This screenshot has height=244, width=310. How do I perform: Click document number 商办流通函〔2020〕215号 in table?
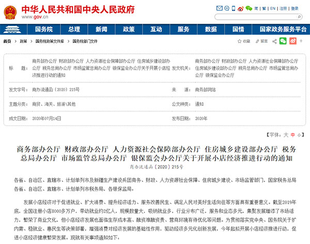pyautogui.click(x=56, y=90)
